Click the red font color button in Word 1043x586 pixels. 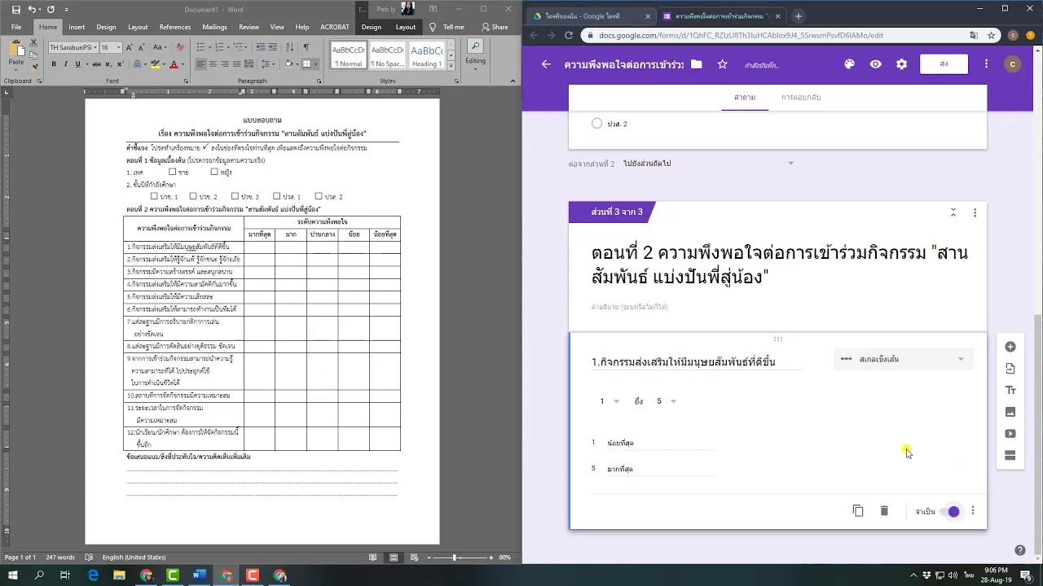[174, 64]
